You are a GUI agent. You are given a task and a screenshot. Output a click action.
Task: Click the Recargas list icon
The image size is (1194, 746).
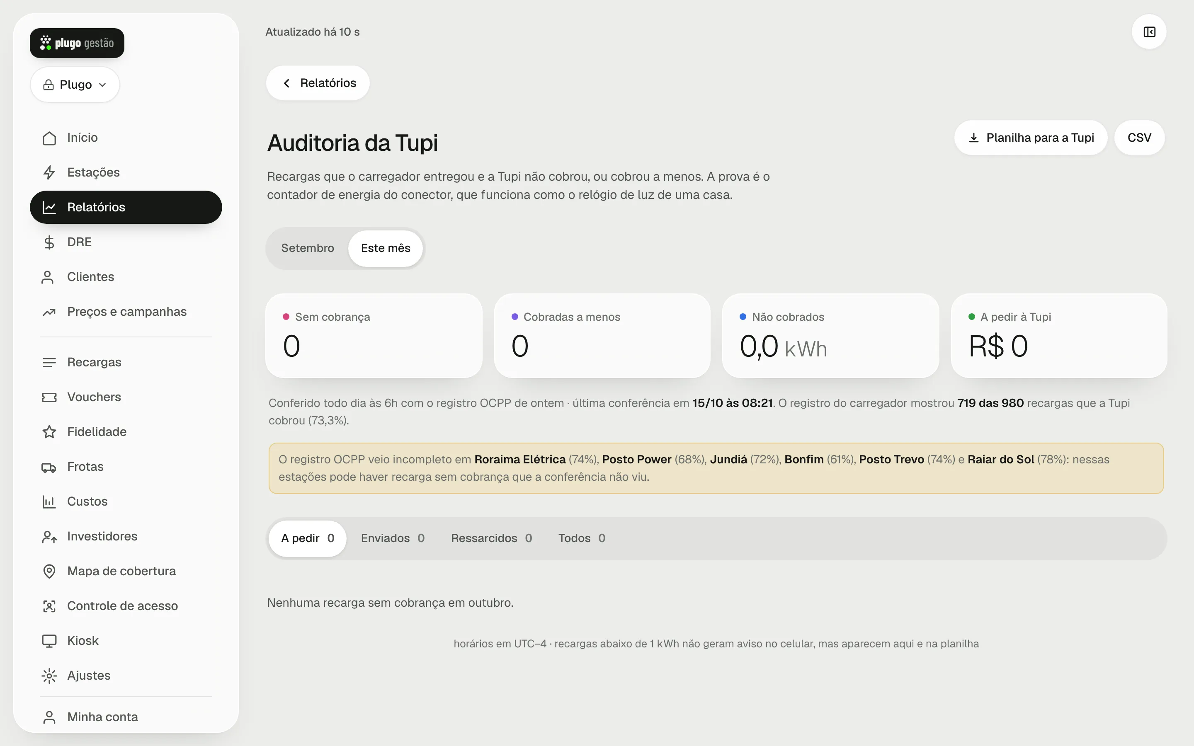coord(49,363)
